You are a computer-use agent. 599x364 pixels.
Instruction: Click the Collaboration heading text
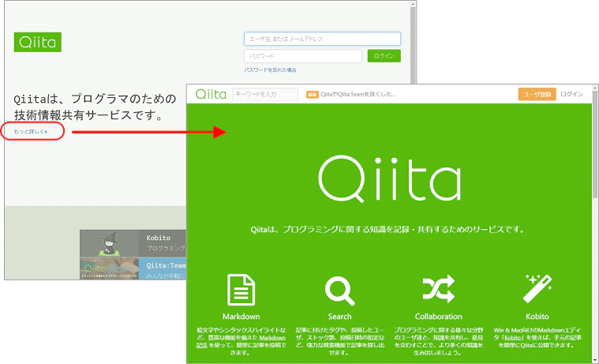439,317
